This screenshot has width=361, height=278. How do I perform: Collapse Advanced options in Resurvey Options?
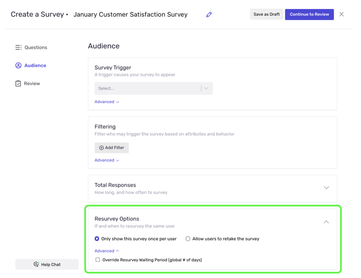click(107, 251)
